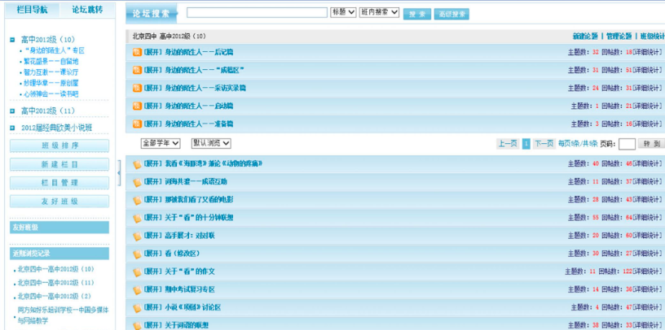
Task: Open the 全部学年 dropdown
Action: click(160, 143)
